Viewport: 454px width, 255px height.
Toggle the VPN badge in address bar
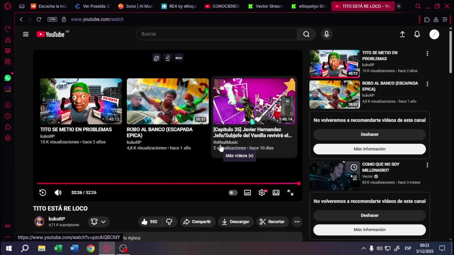tap(52, 19)
